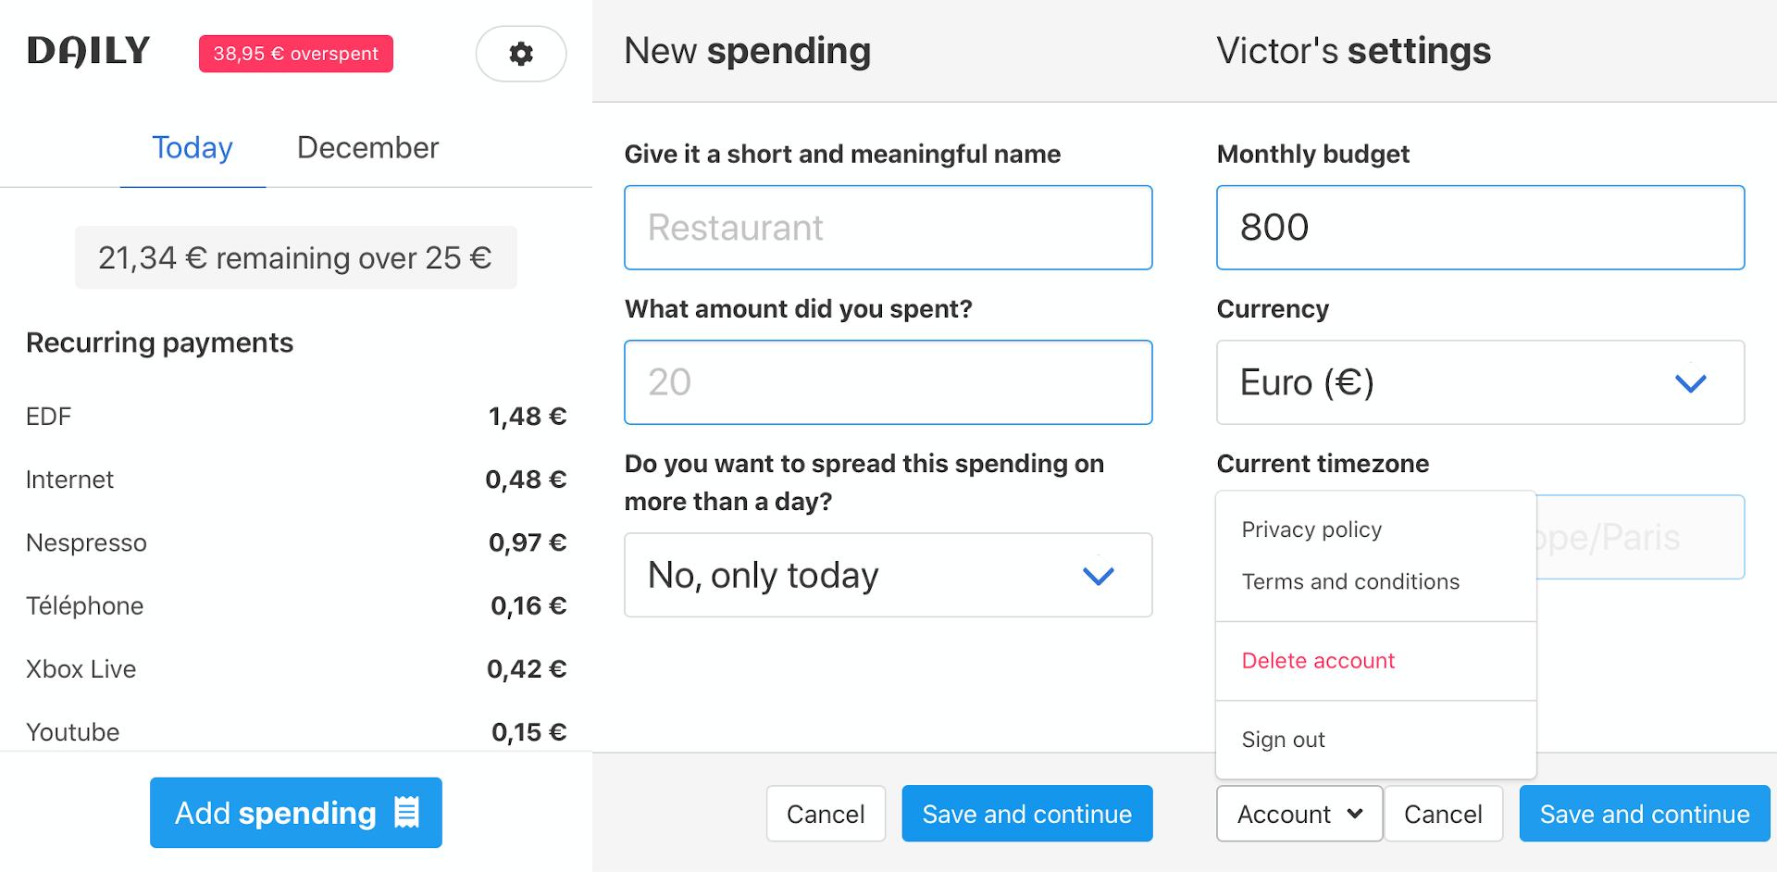Focus the spending name field
The width and height of the screenshot is (1777, 872).
pos(888,228)
